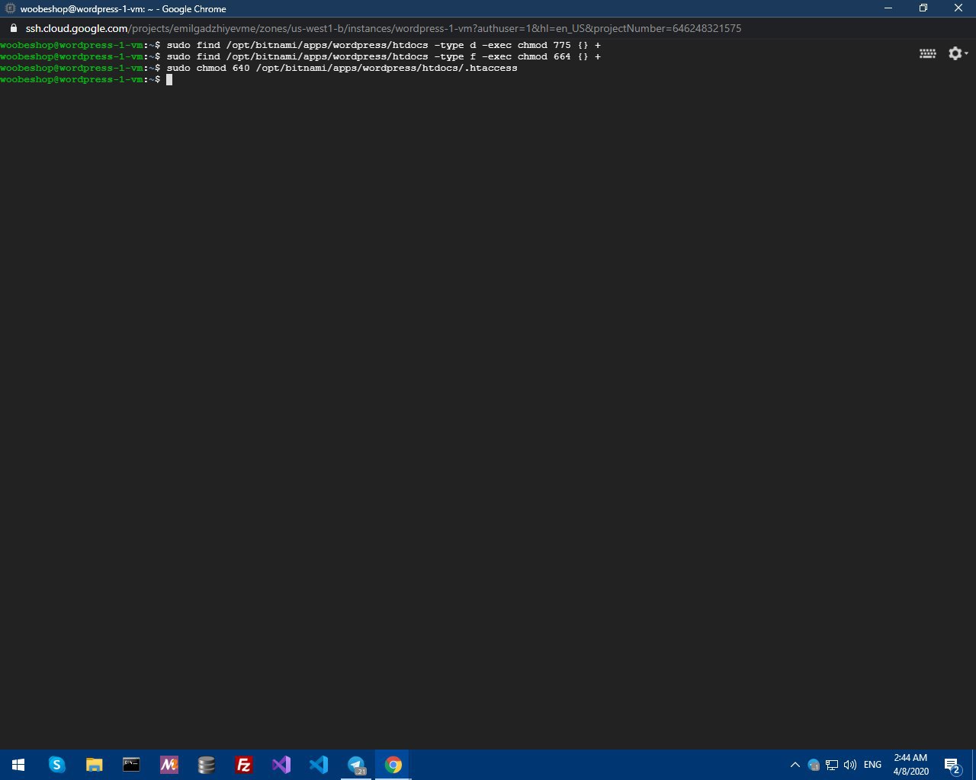Click the 'sudo chmod 640' .htaccess command line
976x780 pixels.
tap(342, 68)
